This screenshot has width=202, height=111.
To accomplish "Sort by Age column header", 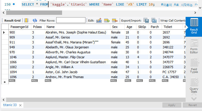I will [x=130, y=27].
